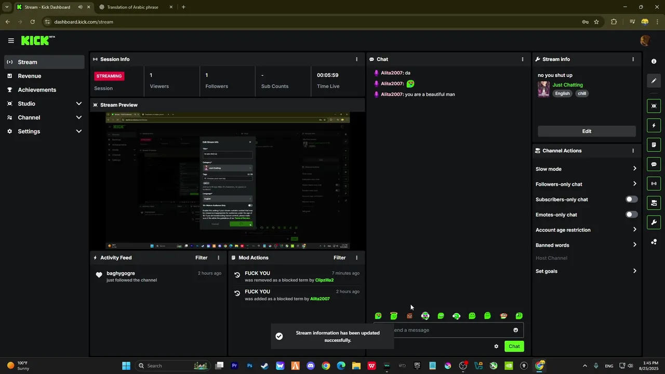Click the chill stream tag

coord(582,94)
